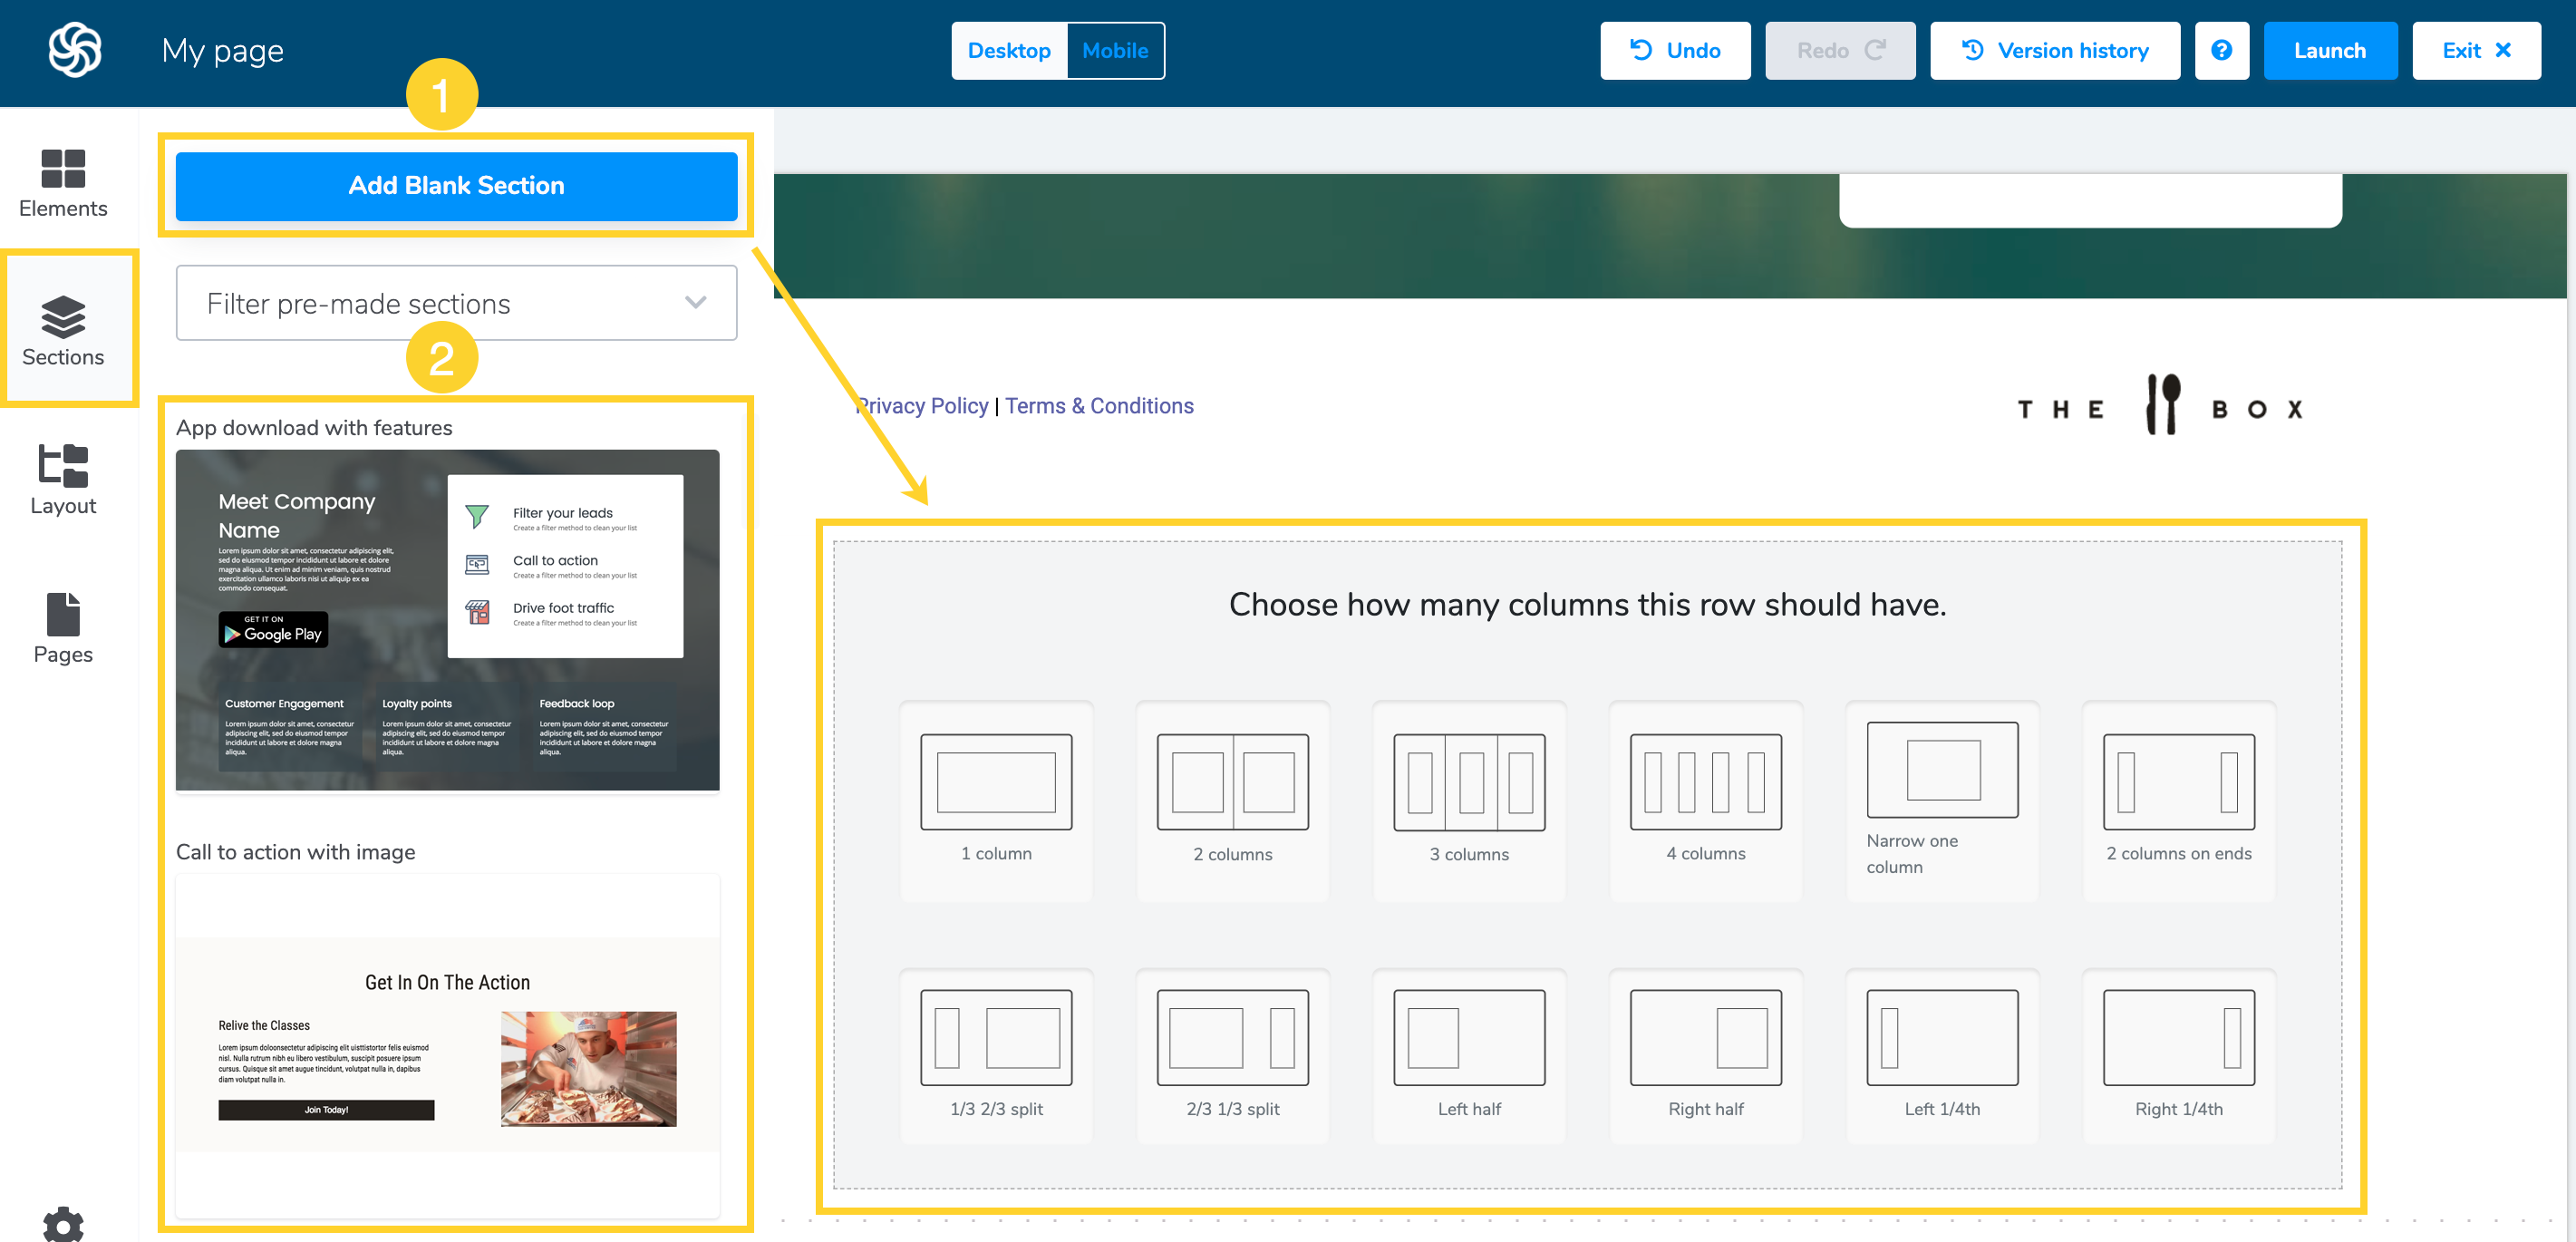Open settings gear at sidebar bottom
The image size is (2576, 1242).
click(63, 1224)
